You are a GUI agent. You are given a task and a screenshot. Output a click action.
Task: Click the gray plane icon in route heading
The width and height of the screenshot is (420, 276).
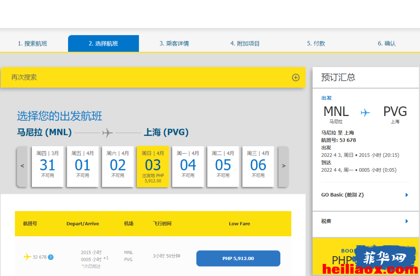click(x=107, y=132)
